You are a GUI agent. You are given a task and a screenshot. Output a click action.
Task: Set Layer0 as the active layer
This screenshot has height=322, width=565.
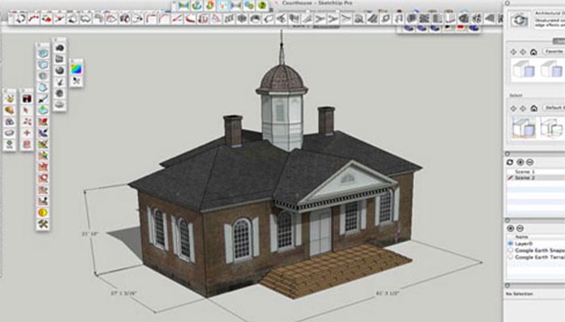click(x=510, y=243)
